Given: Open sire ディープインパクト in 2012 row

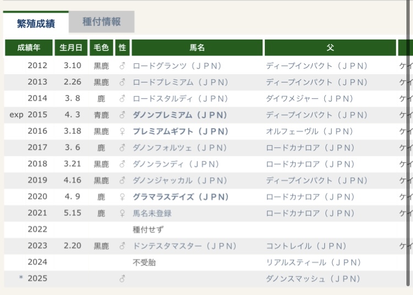Looking at the screenshot, I should [x=317, y=66].
